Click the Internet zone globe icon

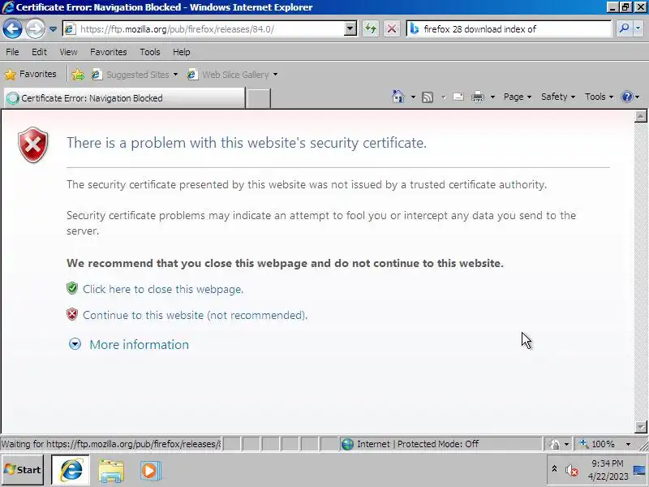(x=347, y=444)
